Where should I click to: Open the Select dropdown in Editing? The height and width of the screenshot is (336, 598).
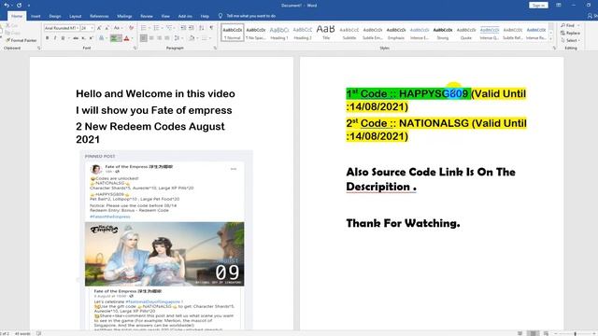pyautogui.click(x=570, y=40)
